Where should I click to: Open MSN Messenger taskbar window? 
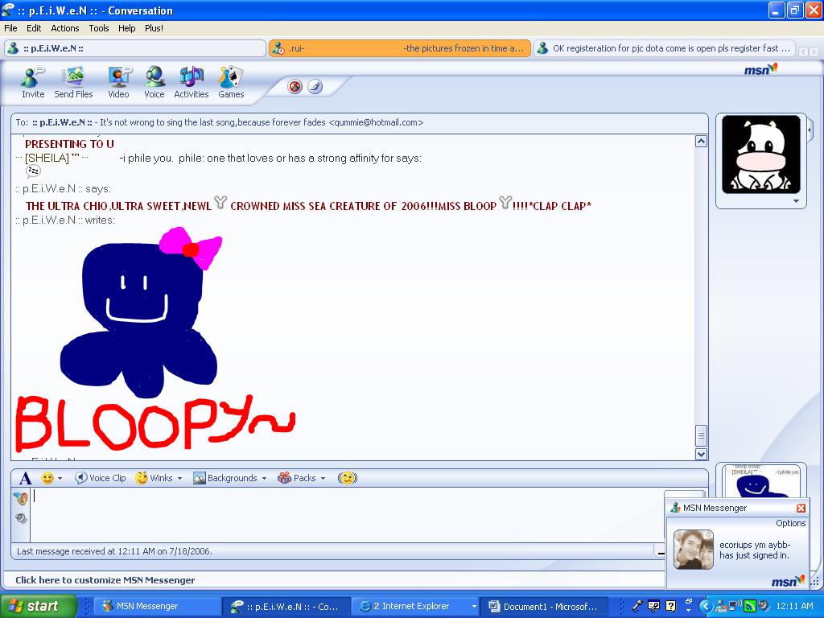[156, 606]
